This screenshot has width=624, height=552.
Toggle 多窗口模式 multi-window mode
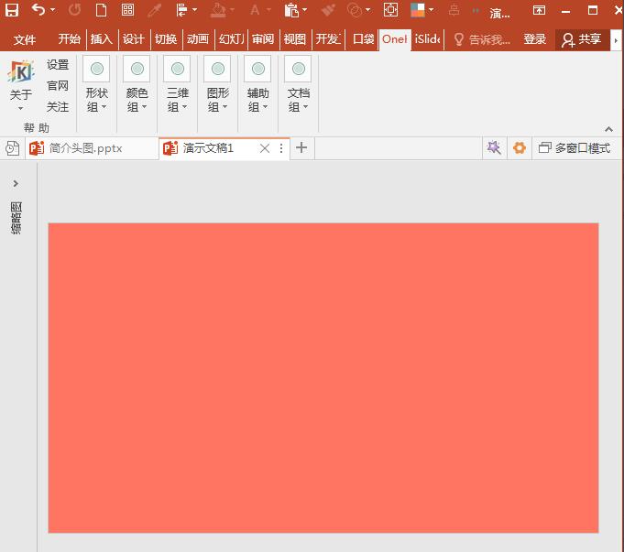[x=574, y=148]
